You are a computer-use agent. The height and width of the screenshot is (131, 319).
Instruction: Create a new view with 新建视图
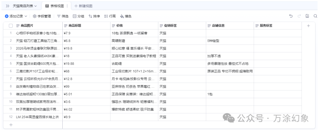(83, 6)
